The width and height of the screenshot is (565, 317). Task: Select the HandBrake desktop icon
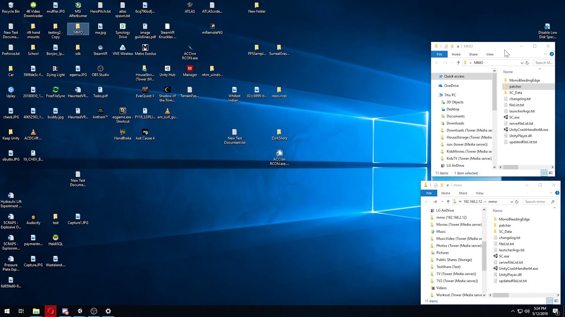point(123,134)
